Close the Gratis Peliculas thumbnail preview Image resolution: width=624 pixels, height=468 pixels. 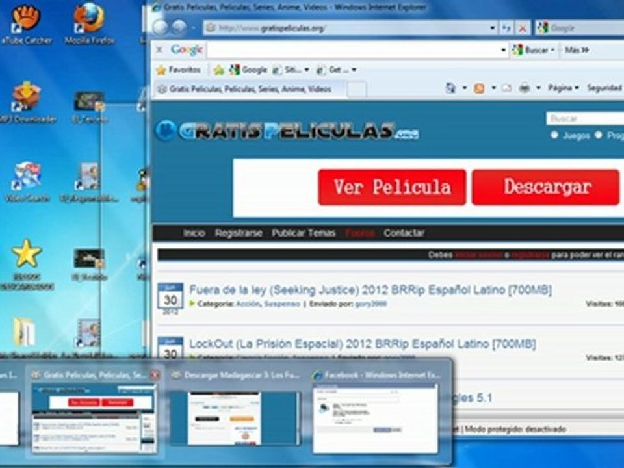coord(155,375)
